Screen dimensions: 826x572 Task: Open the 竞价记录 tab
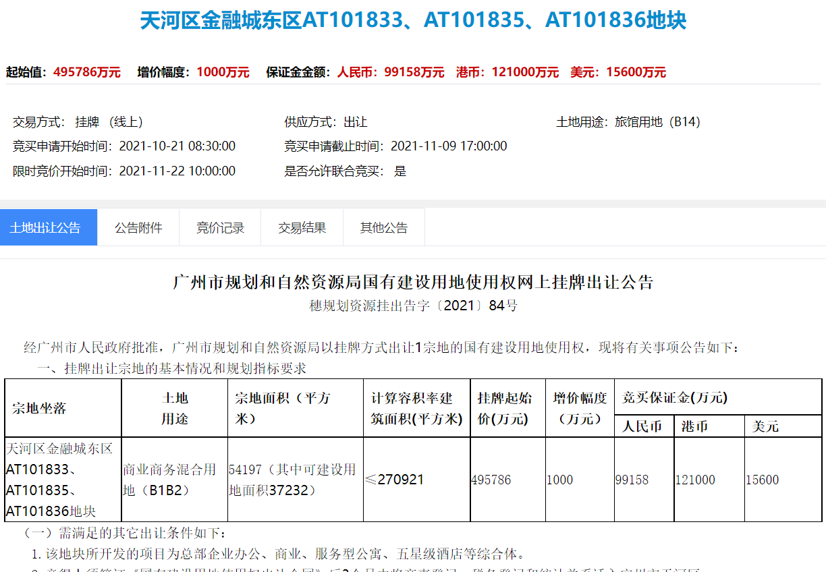click(x=220, y=227)
